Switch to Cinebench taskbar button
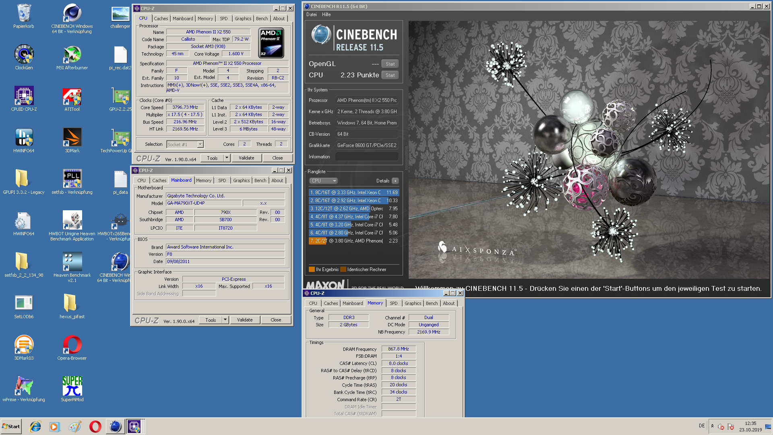This screenshot has height=435, width=773. [x=115, y=427]
